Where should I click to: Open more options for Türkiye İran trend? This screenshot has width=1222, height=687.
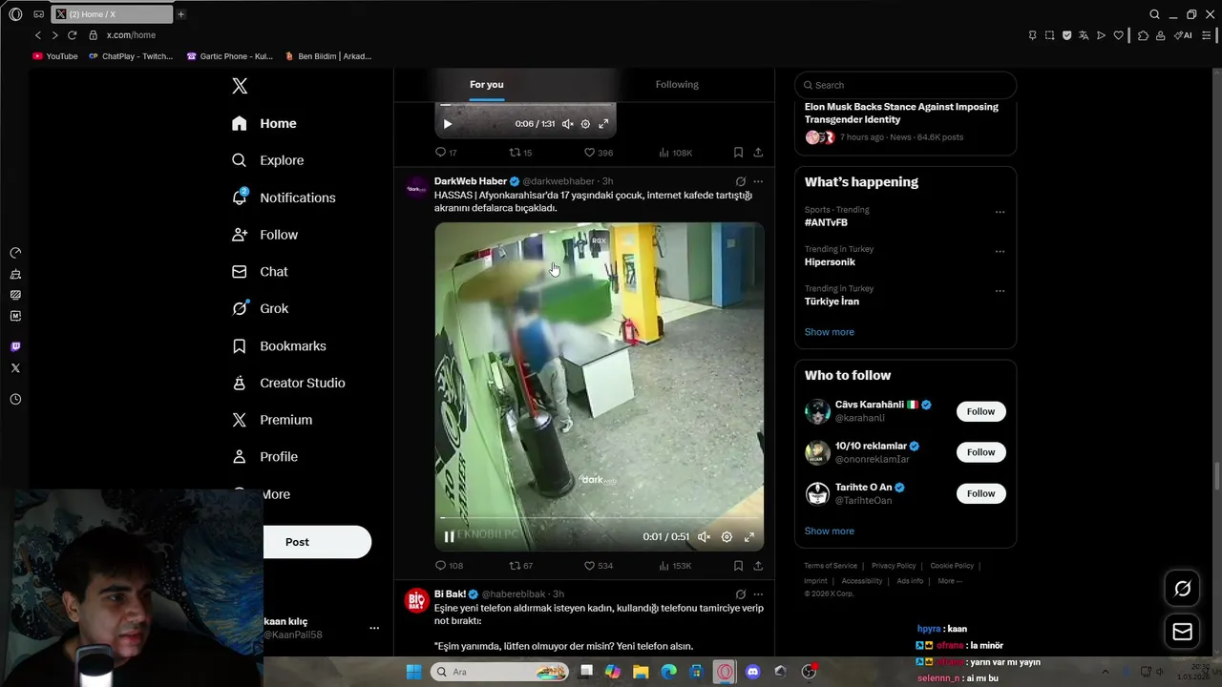[x=1000, y=291]
